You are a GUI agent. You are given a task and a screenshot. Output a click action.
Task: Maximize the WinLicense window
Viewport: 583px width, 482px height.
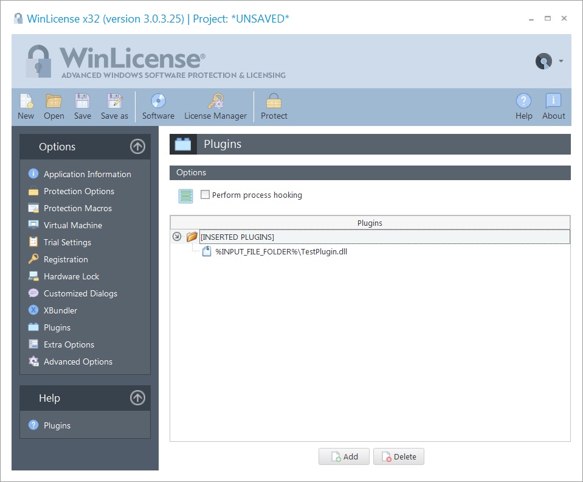tap(548, 18)
